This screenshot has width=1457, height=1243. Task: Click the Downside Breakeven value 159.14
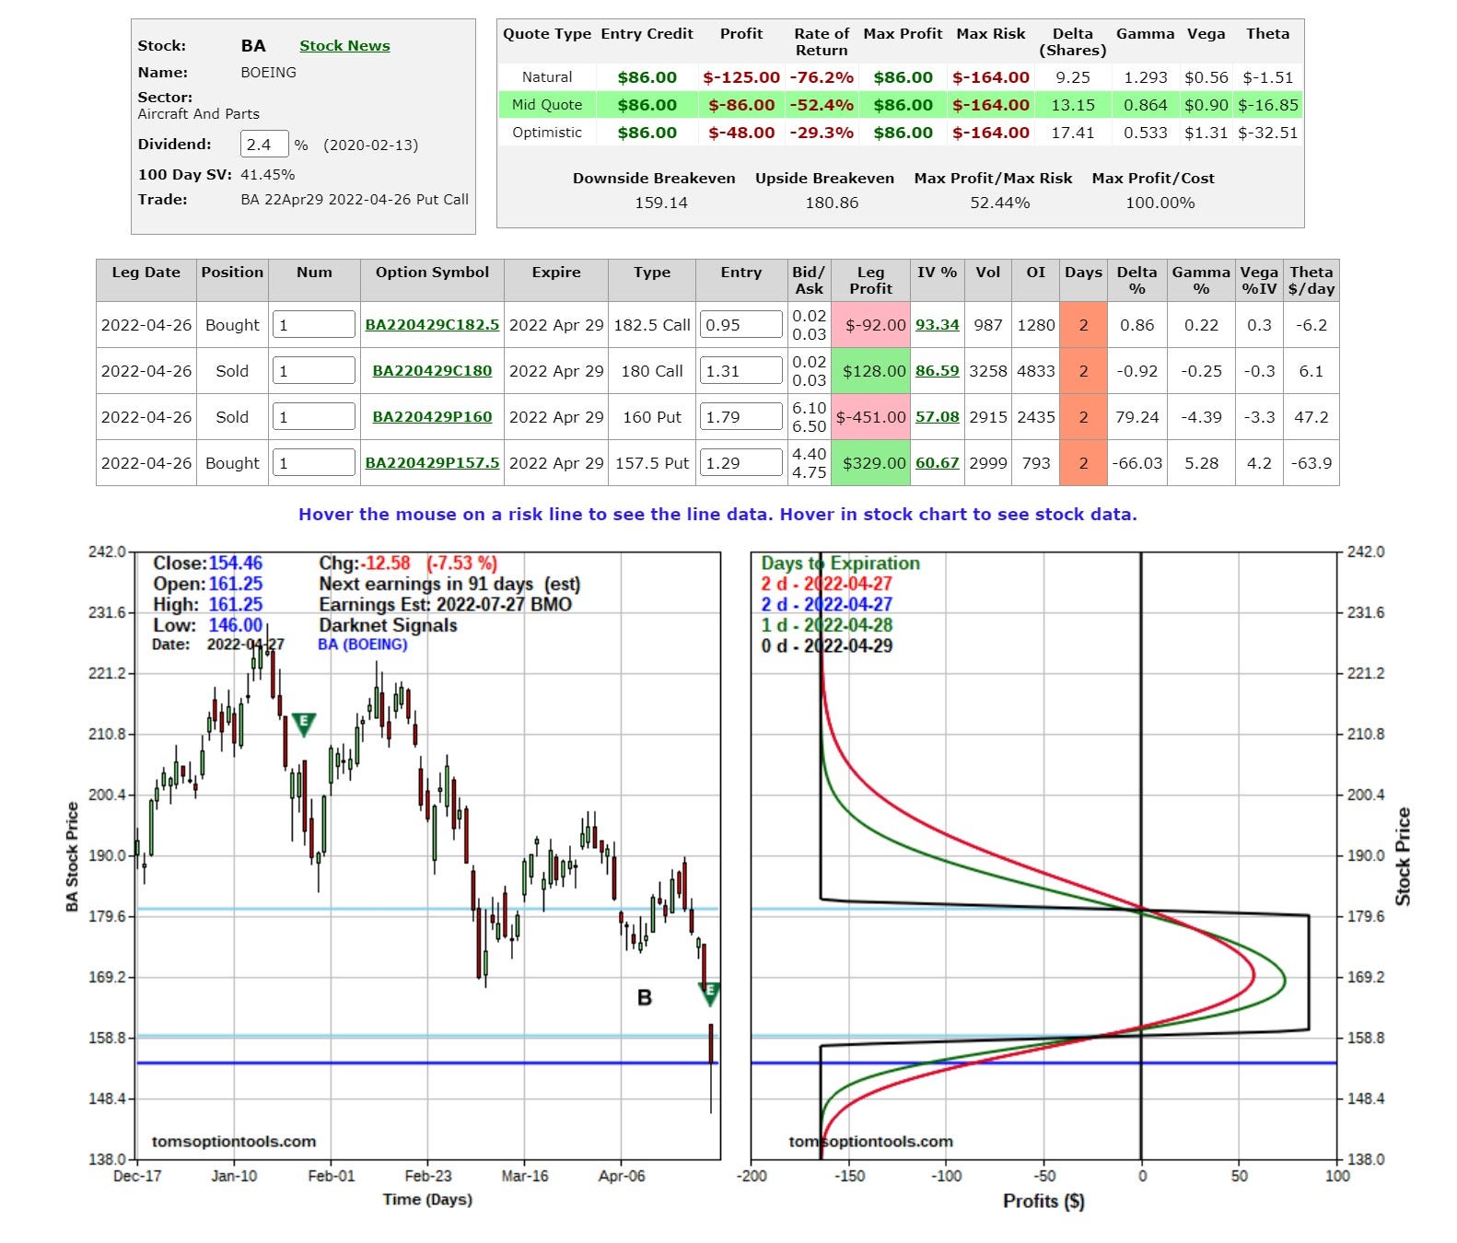(x=661, y=203)
